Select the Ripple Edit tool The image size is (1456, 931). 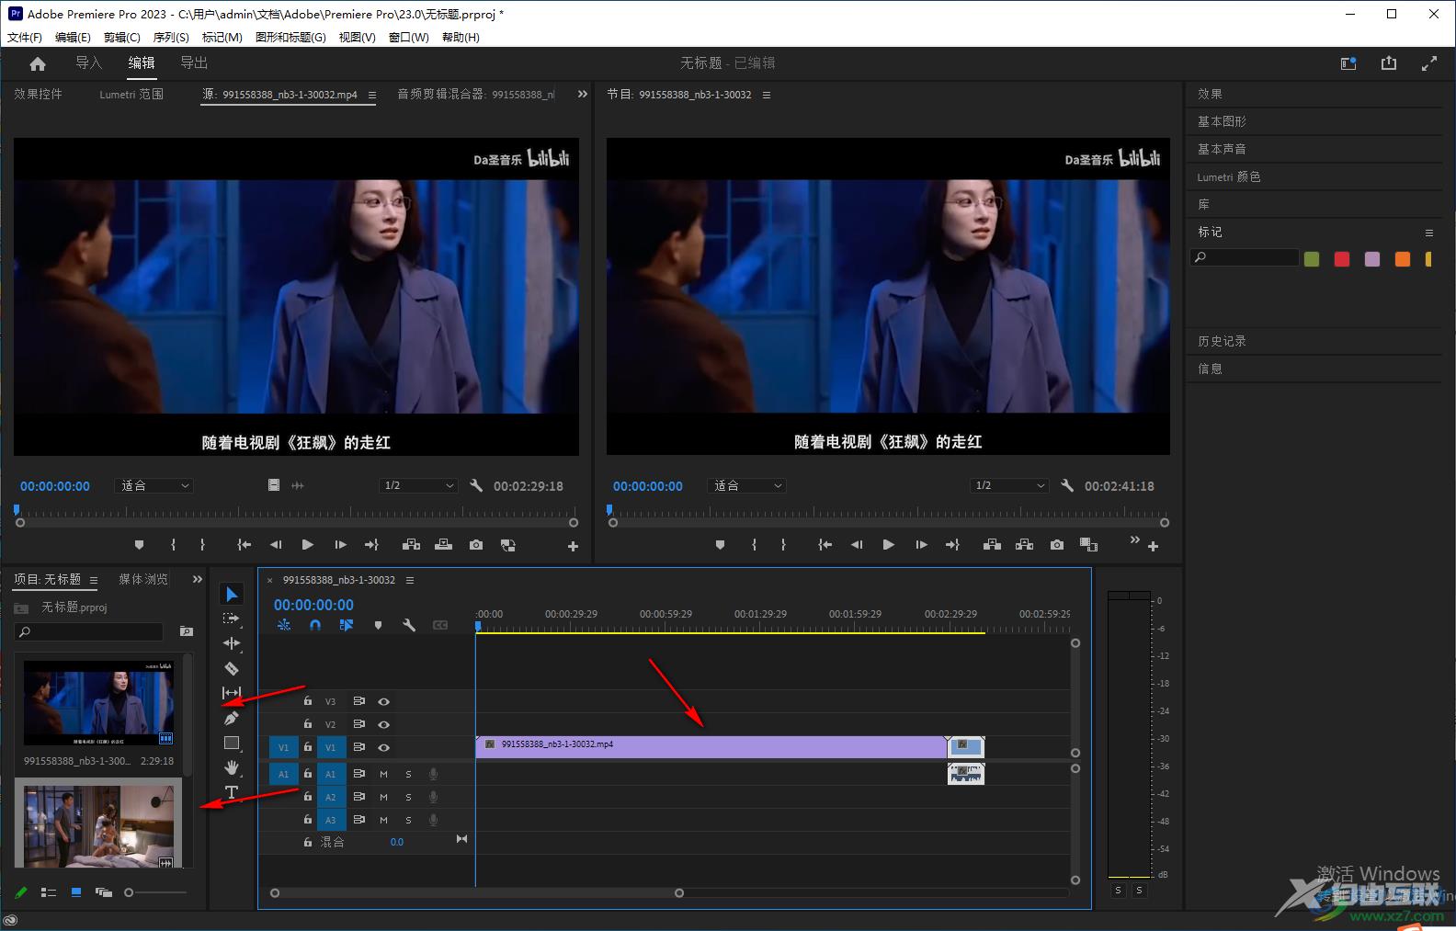(x=232, y=643)
